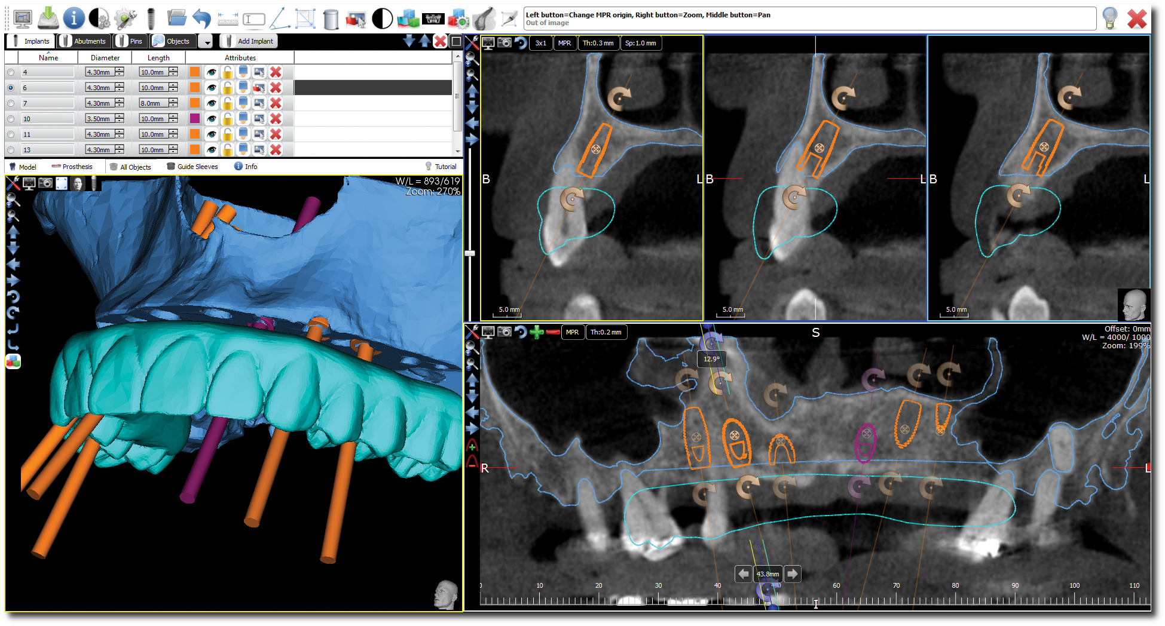This screenshot has height=626, width=1165.
Task: Click the save project download icon
Action: tap(48, 19)
